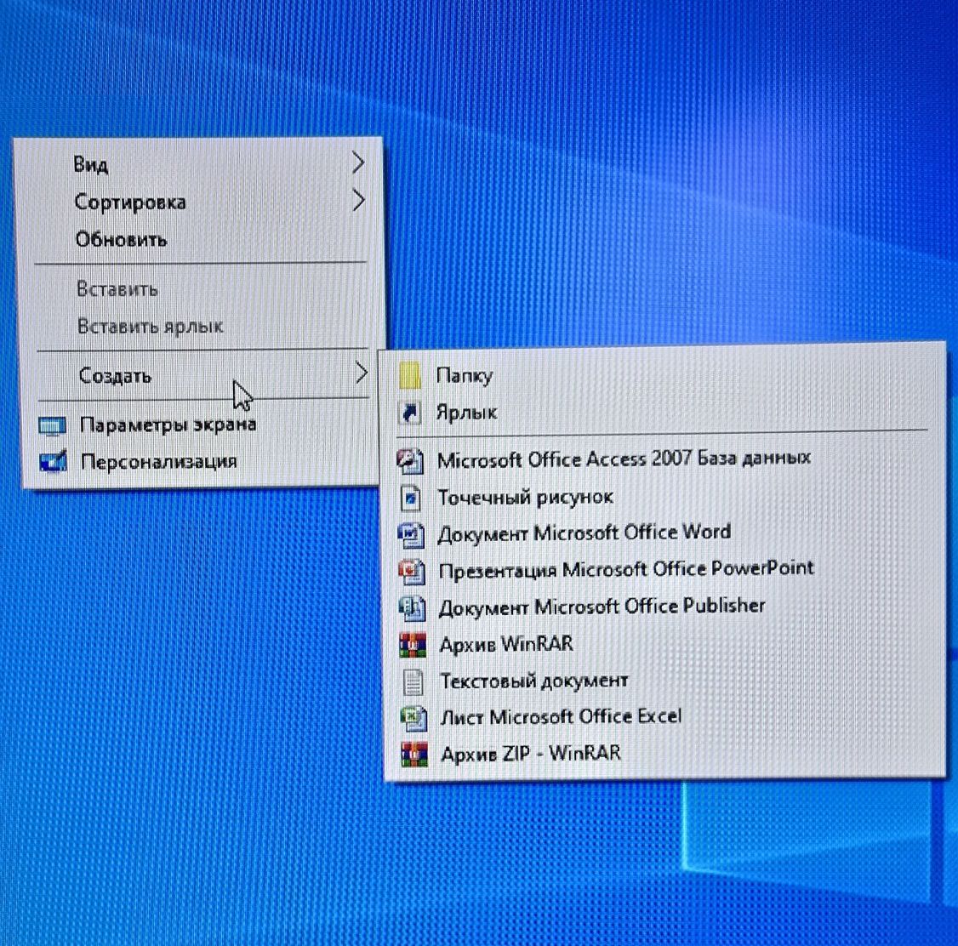Click the personalization icon beside Персонализация
The height and width of the screenshot is (946, 958).
point(53,462)
